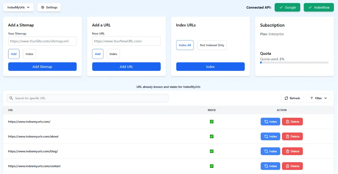
Task: Delete the /blog/ URL row
Action: click(x=292, y=151)
